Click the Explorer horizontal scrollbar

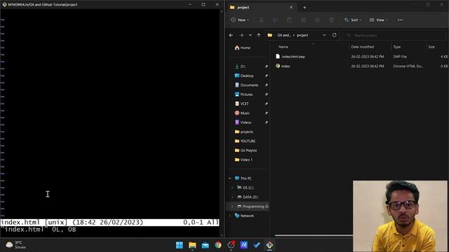pos(314,235)
